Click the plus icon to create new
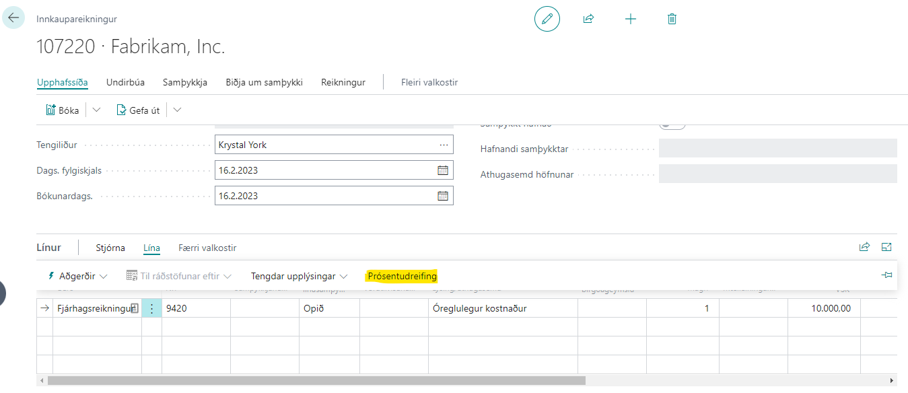The image size is (908, 393). [x=630, y=19]
